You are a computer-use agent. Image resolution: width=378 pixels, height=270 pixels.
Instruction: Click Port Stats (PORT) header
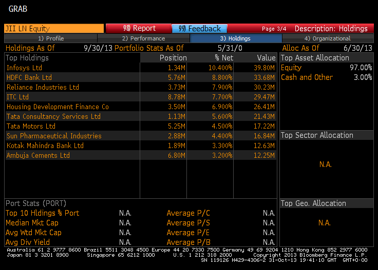[x=36, y=203]
